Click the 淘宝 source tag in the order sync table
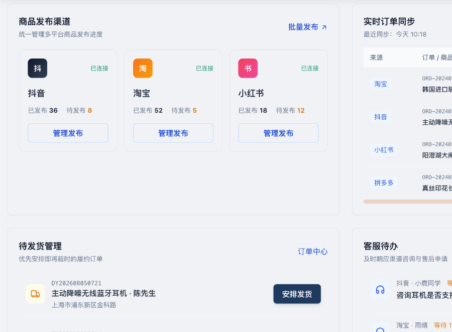452x332 pixels. coord(381,84)
